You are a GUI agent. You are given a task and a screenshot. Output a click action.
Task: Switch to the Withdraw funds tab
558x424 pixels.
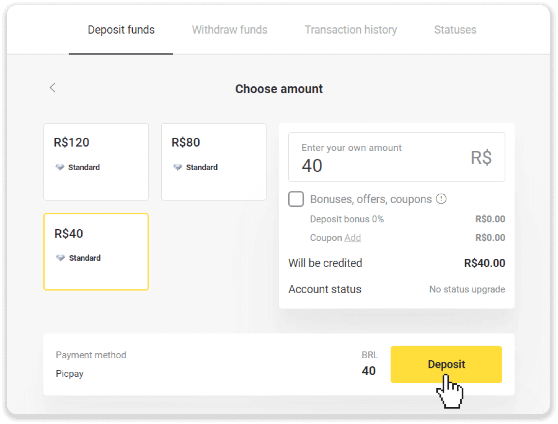click(229, 30)
